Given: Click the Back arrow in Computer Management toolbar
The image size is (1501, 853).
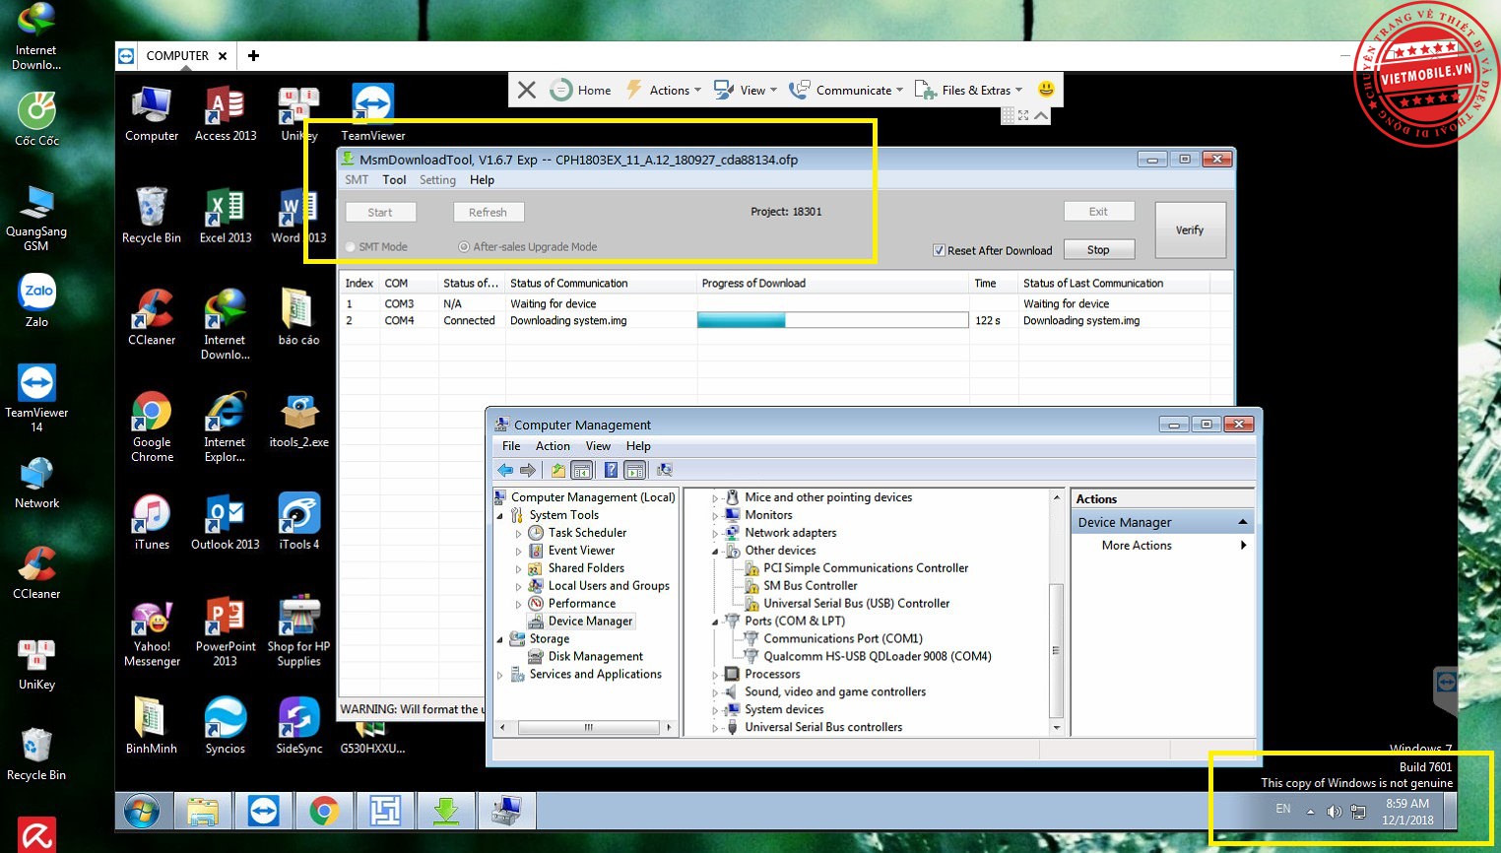Looking at the screenshot, I should tap(505, 471).
